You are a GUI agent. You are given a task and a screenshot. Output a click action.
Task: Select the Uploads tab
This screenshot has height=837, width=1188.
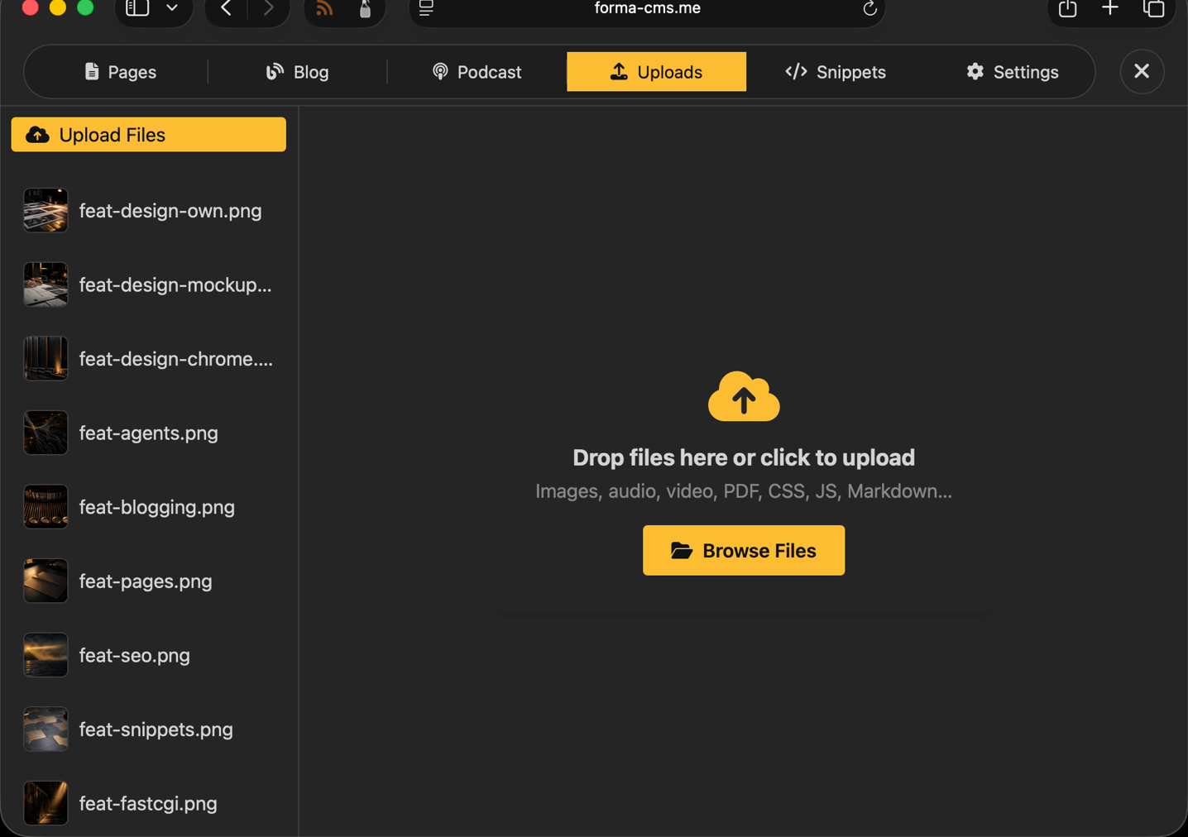(656, 72)
